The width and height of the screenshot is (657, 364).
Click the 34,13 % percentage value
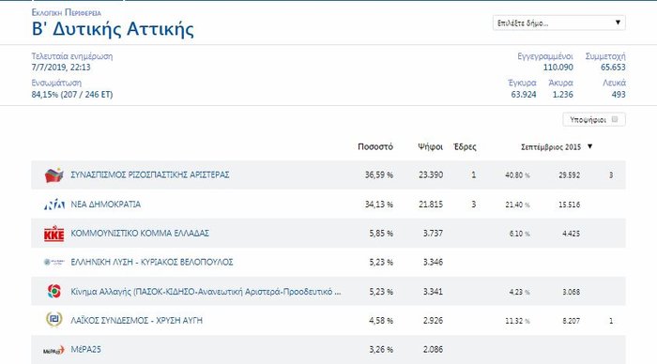[x=379, y=205]
